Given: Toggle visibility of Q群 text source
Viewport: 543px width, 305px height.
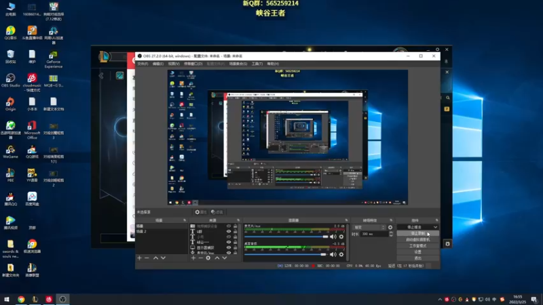Looking at the screenshot, I should 229,231.
